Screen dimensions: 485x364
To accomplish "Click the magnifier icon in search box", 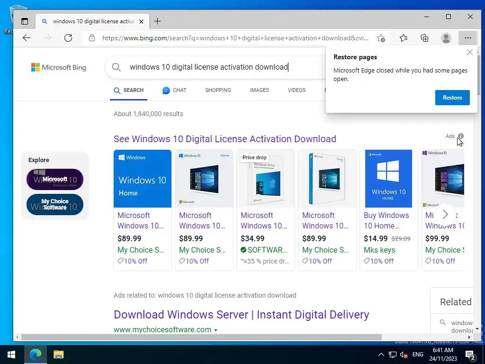I will (117, 67).
